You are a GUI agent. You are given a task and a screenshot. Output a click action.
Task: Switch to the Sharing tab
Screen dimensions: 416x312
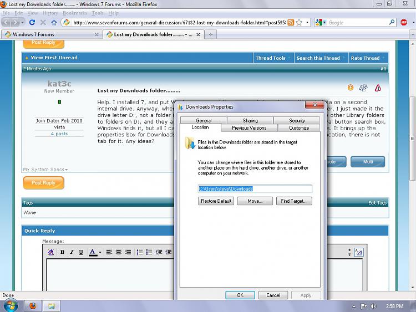click(x=250, y=120)
